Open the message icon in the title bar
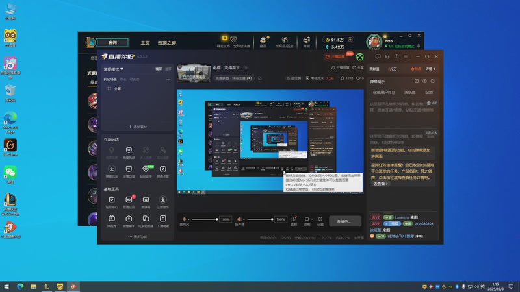The image size is (520, 292). 378,56
